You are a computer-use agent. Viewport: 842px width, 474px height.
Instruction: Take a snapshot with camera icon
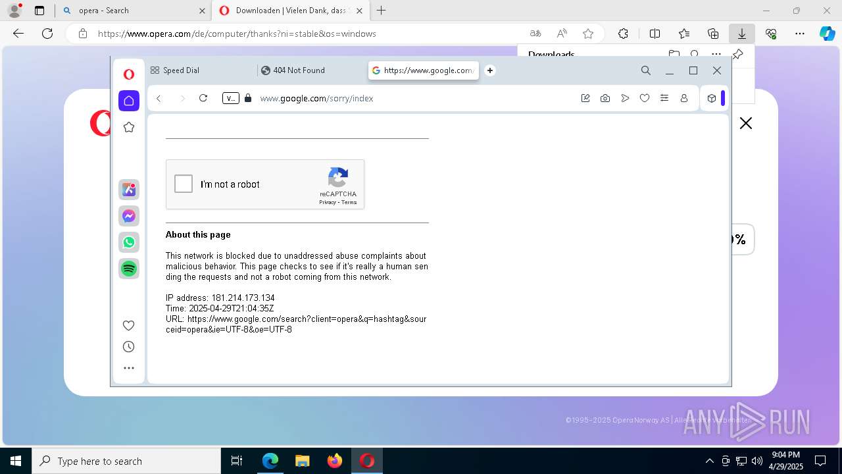pyautogui.click(x=605, y=98)
